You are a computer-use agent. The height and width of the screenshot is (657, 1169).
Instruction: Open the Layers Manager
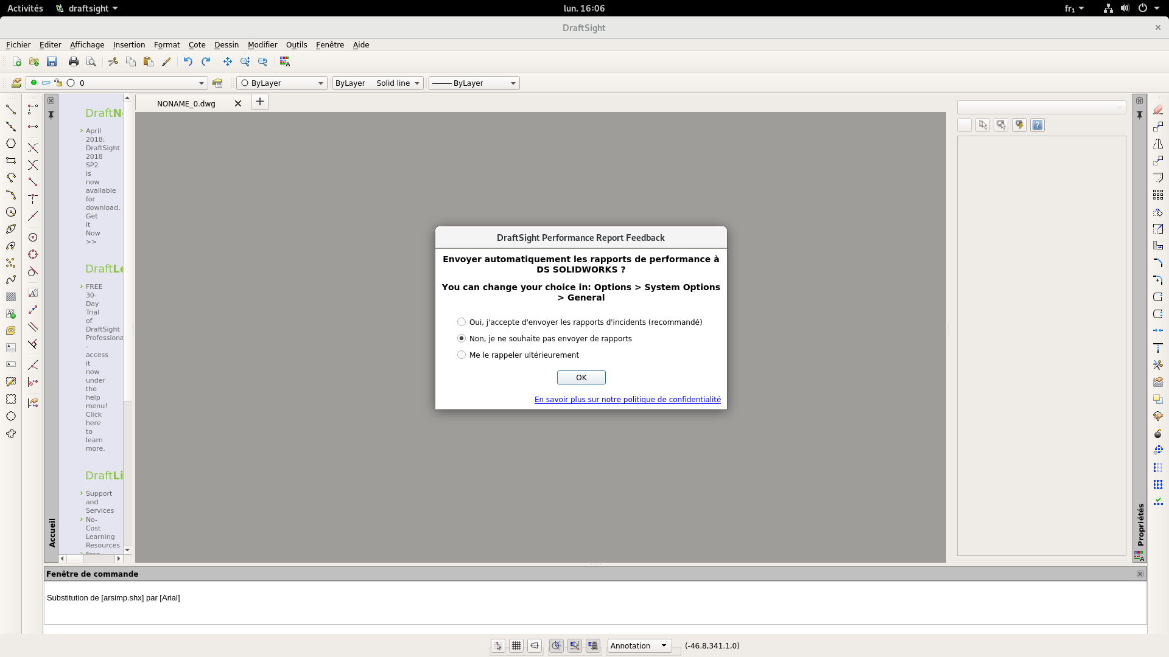click(16, 83)
